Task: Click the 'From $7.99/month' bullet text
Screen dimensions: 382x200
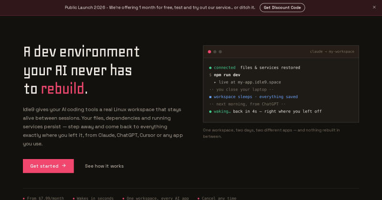Action: [x=45, y=198]
